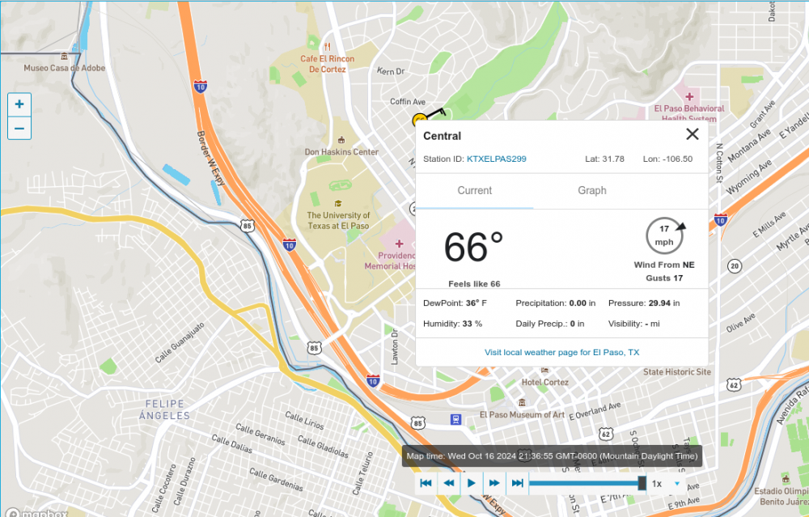Switch to the Graph tab
Viewport: 809px width, 517px height.
(592, 191)
